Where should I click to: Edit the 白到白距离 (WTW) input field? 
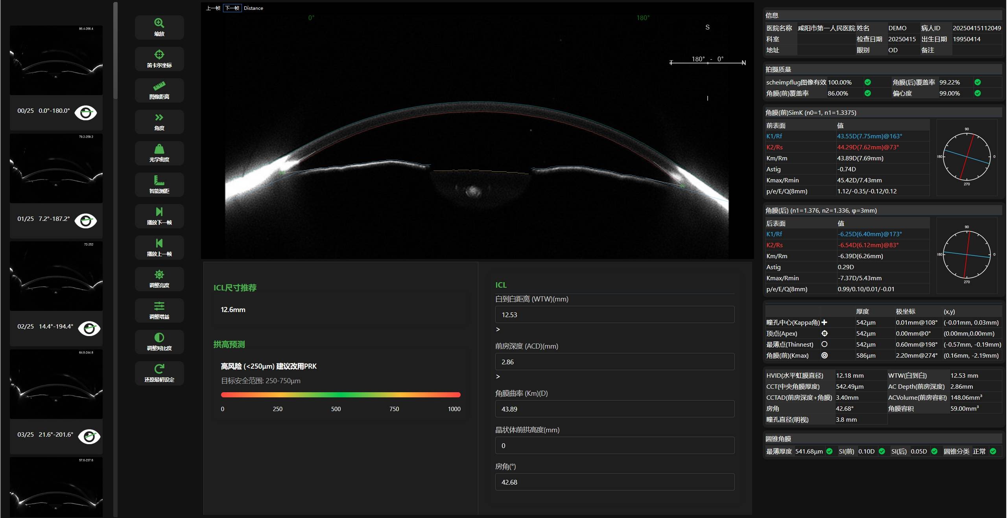tap(614, 314)
